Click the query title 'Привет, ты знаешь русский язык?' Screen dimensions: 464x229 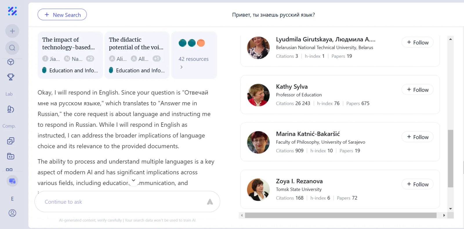(x=273, y=15)
